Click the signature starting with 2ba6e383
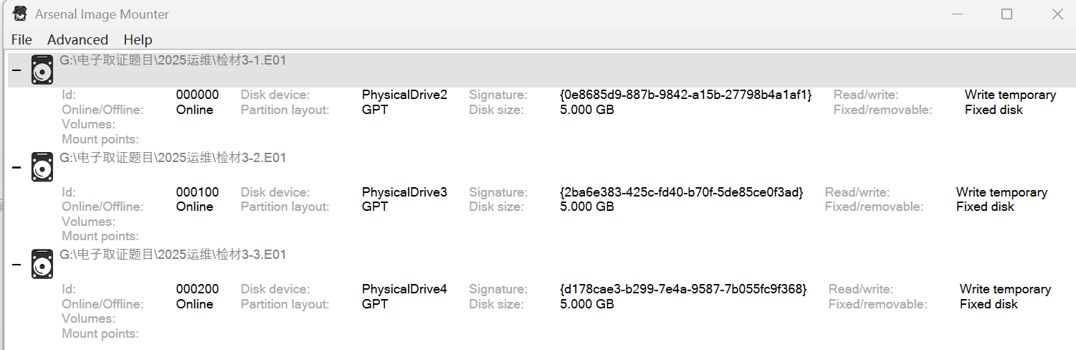The width and height of the screenshot is (1076, 350). click(x=681, y=192)
